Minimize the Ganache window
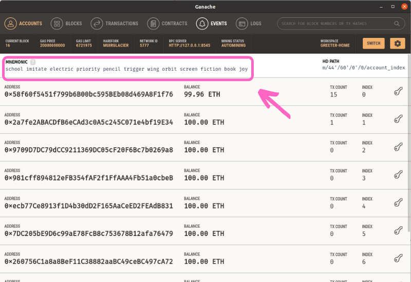411x282 pixels. pyautogui.click(x=381, y=7)
